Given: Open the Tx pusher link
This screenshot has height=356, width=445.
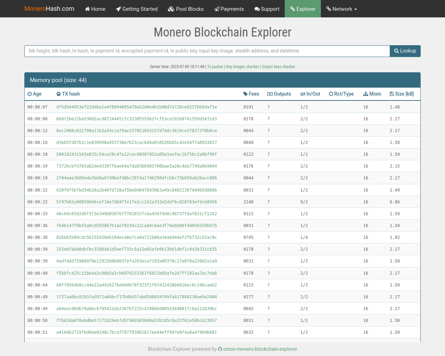Looking at the screenshot, I should pyautogui.click(x=215, y=67).
